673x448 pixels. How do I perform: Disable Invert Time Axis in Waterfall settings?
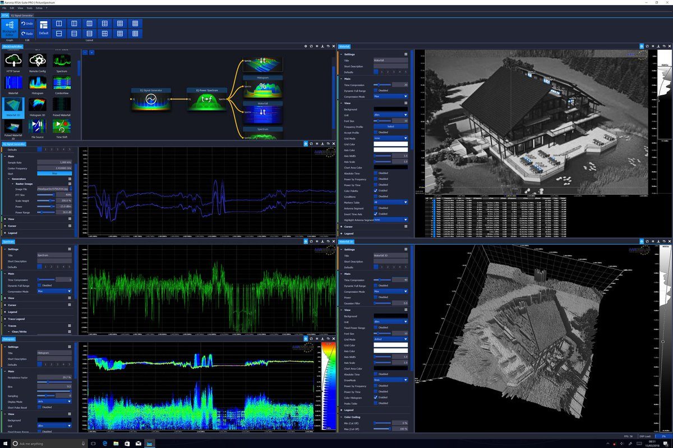[376, 214]
